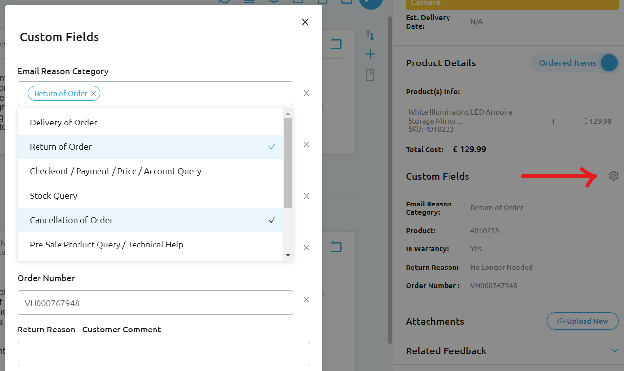Remove the Return of Order tag
The width and height of the screenshot is (624, 371).
click(x=93, y=93)
